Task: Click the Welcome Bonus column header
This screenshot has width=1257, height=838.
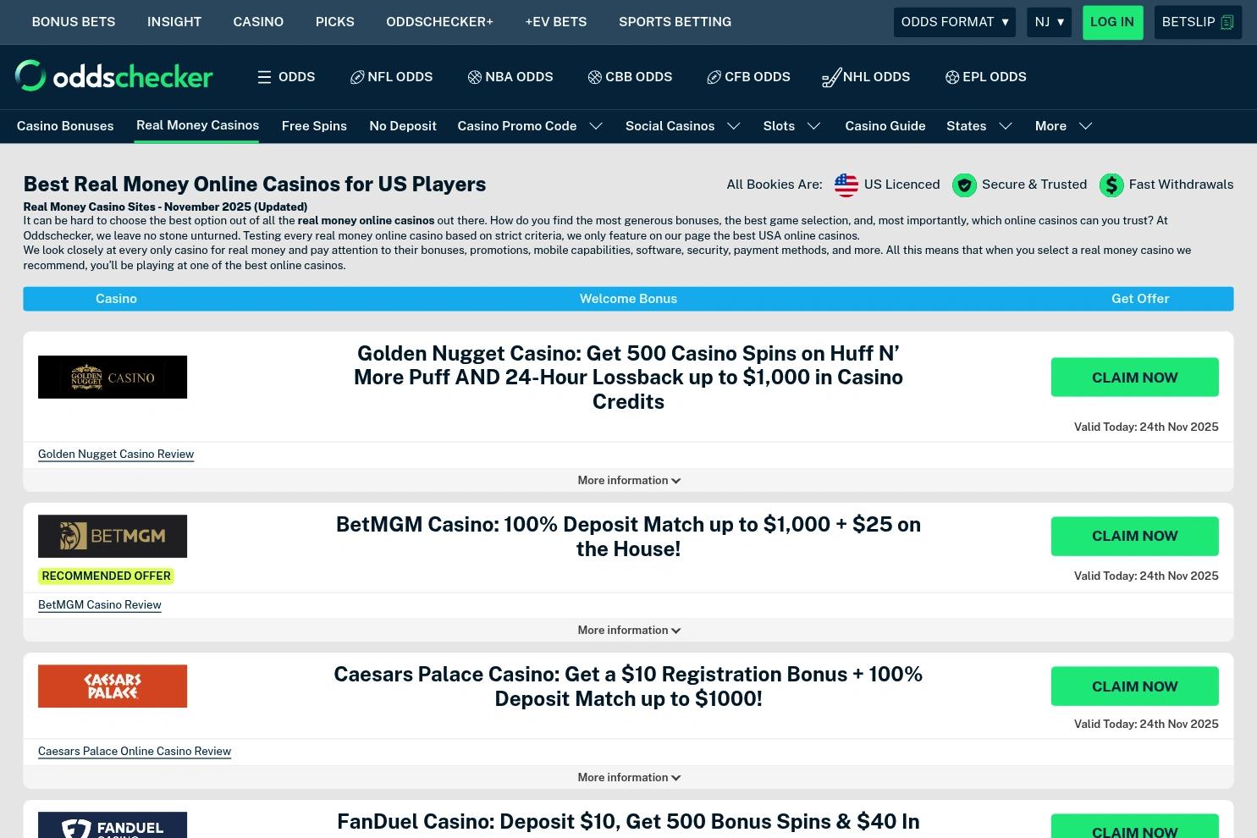Action: coord(628,299)
